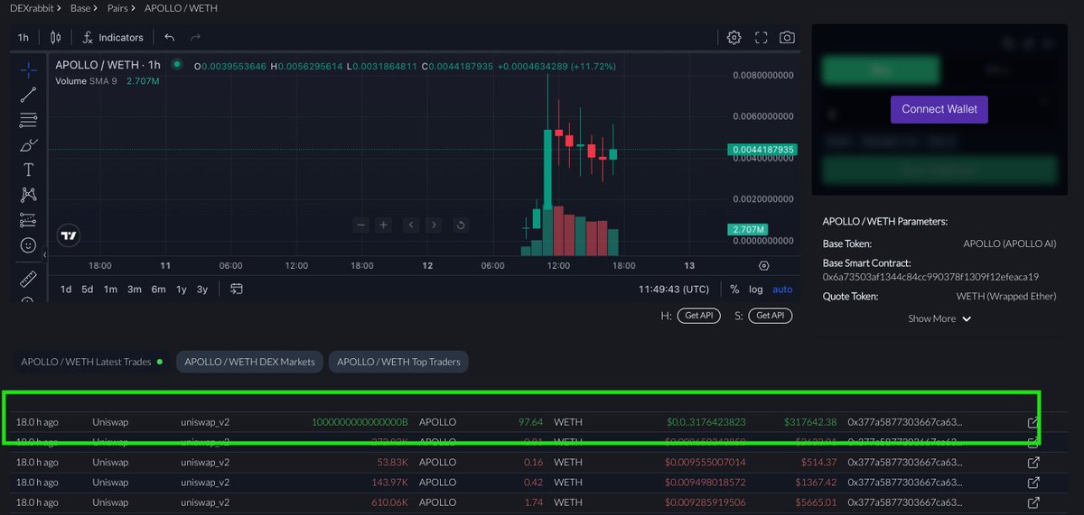Switch to APOLLO / WETH Top Traders tab
Viewport: 1084px width, 515px height.
pyautogui.click(x=398, y=362)
